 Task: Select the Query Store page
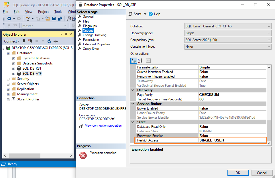click(x=91, y=49)
